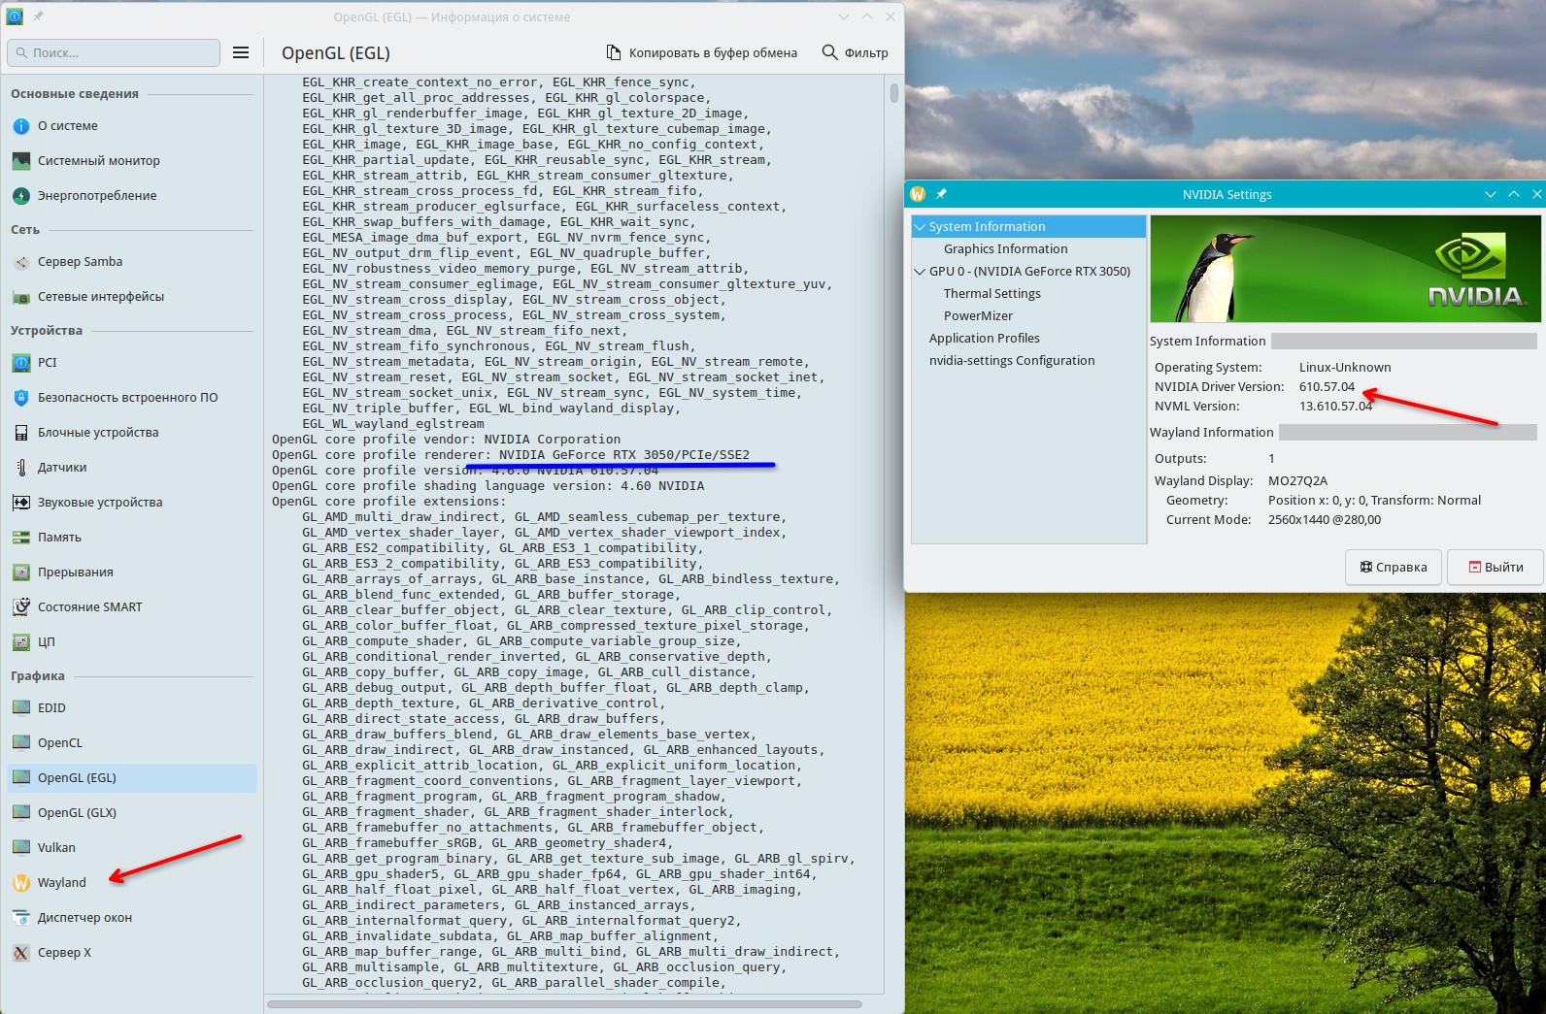Screen dimensions: 1546x1014
Task: Click the Звуковые устройства icon
Action: 21,503
